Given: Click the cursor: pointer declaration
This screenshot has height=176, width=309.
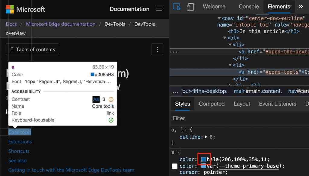Looking at the screenshot, I should pos(203,172).
